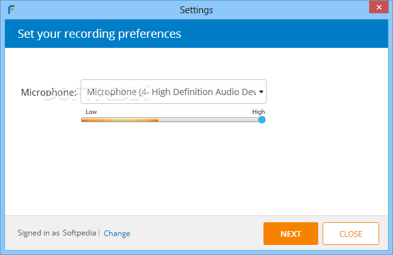Viewport: 393px width, 255px height.
Task: Click the 'Set your recording preferences' header
Action: (x=99, y=33)
